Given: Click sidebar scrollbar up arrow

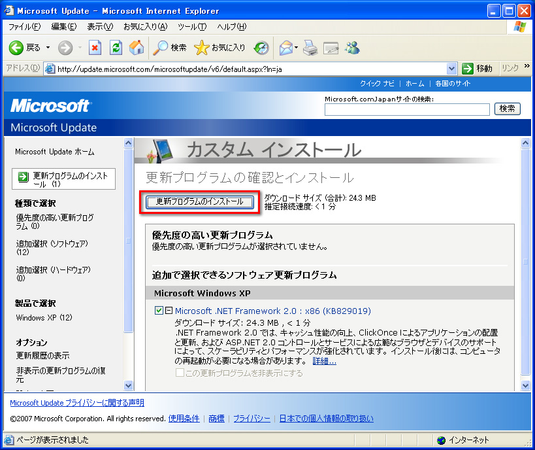Looking at the screenshot, I should (128, 143).
